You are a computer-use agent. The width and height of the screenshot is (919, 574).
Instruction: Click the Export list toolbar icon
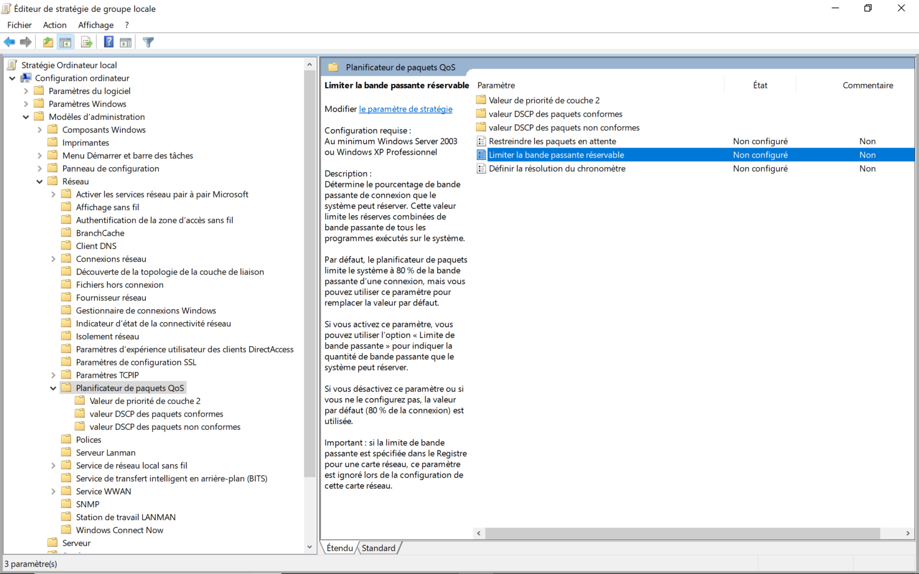coord(87,42)
